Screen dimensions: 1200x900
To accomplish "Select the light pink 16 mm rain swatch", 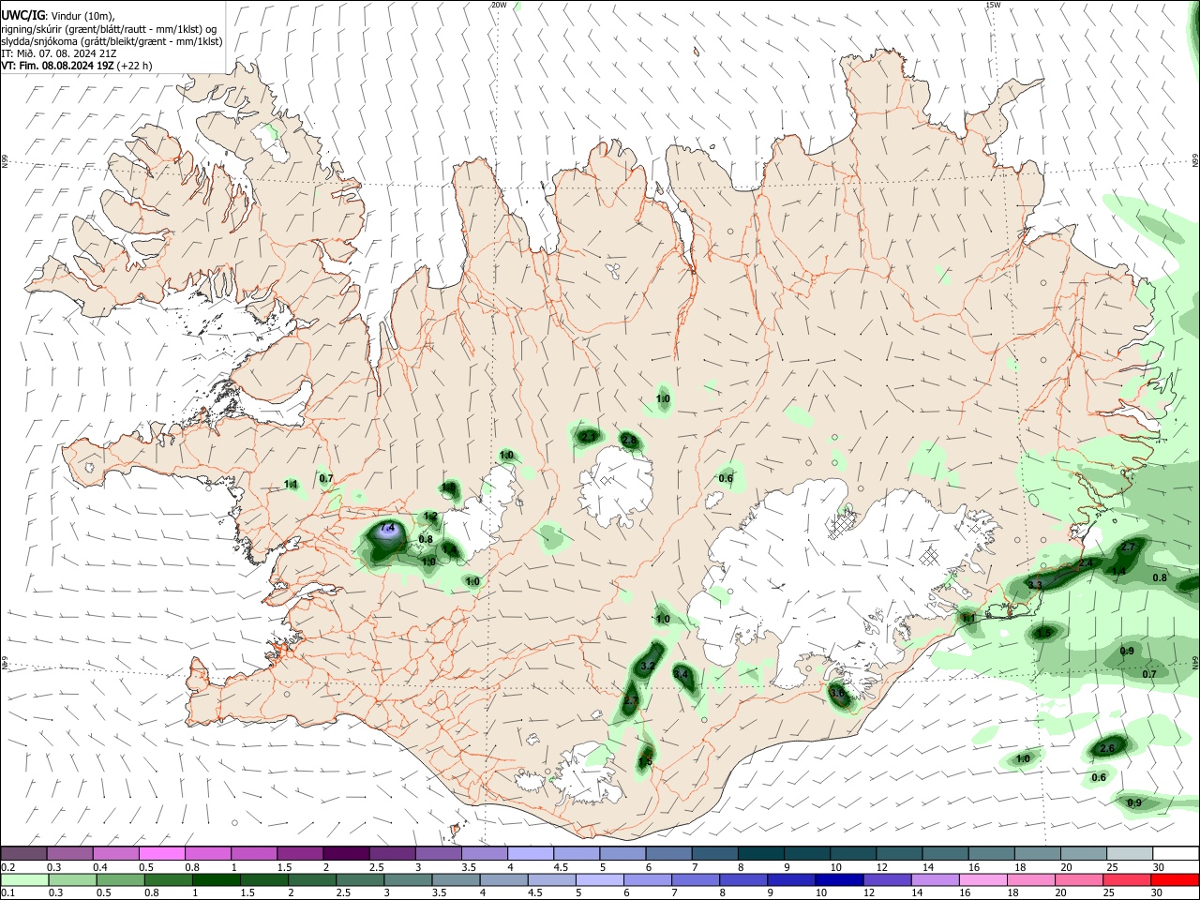I will (x=982, y=879).
